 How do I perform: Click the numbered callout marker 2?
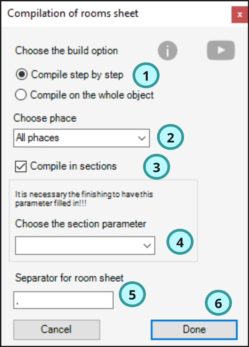[171, 137]
